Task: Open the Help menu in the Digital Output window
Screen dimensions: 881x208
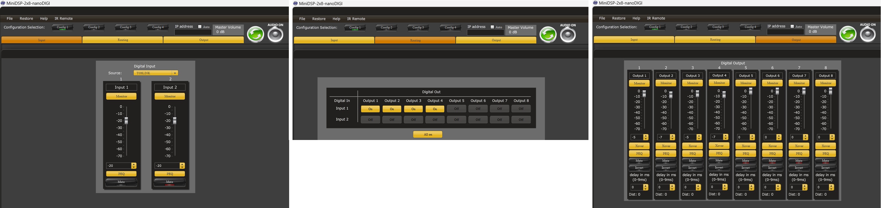Action: point(636,18)
